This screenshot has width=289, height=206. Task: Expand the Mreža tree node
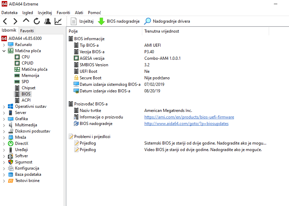4,138
